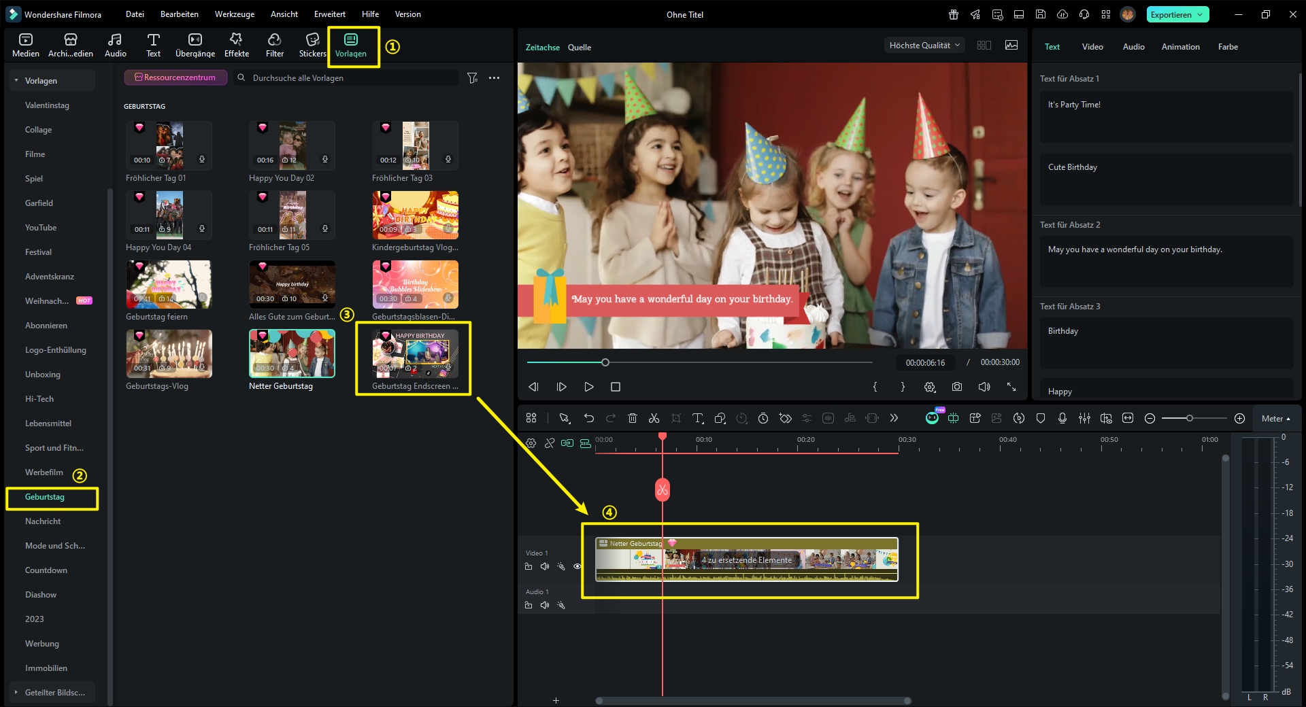The width and height of the screenshot is (1306, 707).
Task: Open the Höchste Qualität dropdown
Action: pyautogui.click(x=924, y=46)
